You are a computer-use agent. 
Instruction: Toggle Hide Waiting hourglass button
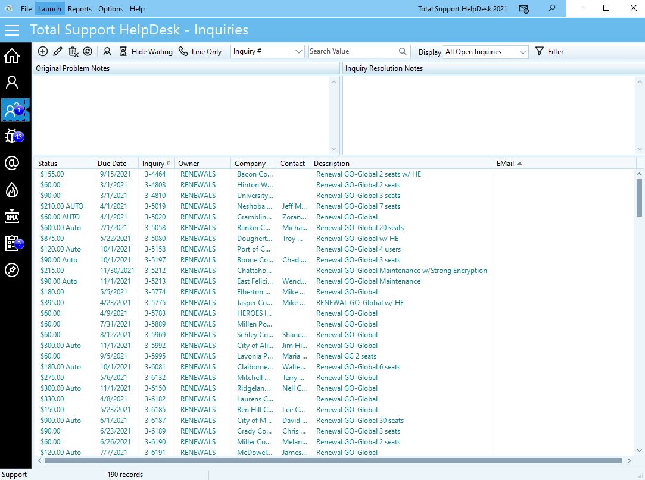point(146,51)
